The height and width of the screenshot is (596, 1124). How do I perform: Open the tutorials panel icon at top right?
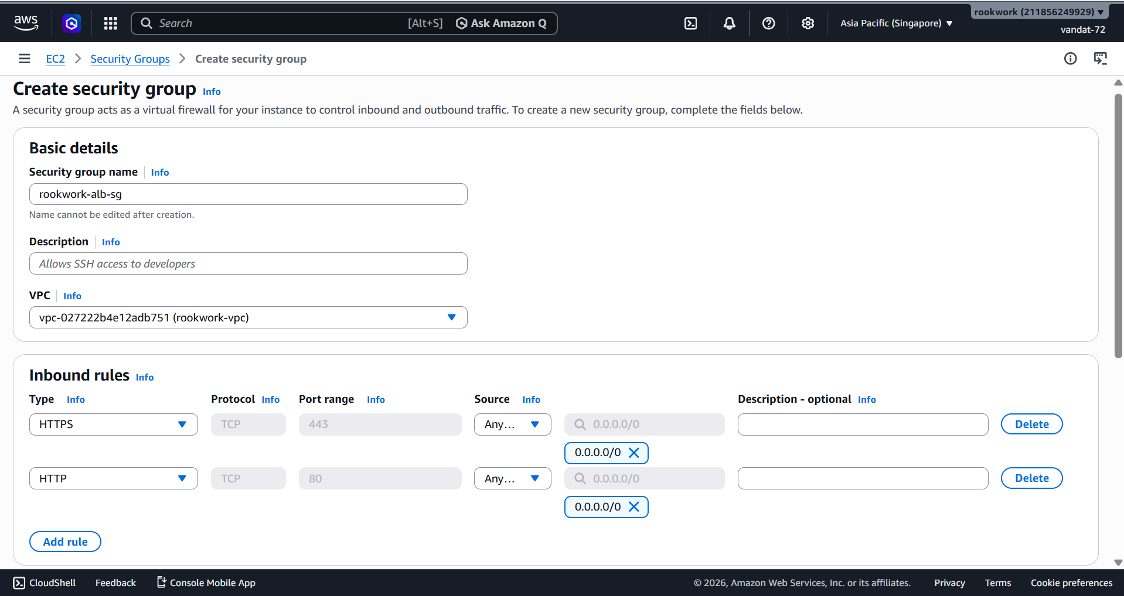[1101, 59]
